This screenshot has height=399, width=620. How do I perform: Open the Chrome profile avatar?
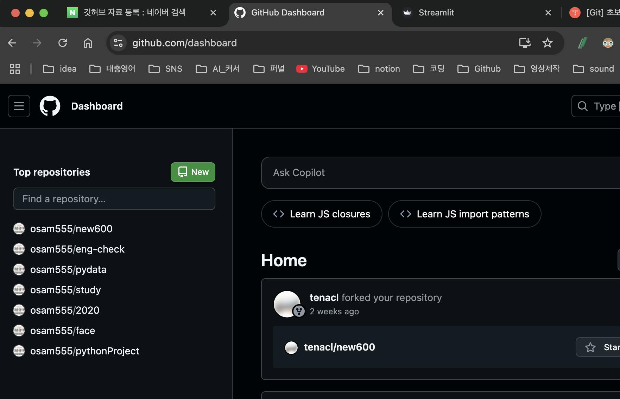(608, 43)
